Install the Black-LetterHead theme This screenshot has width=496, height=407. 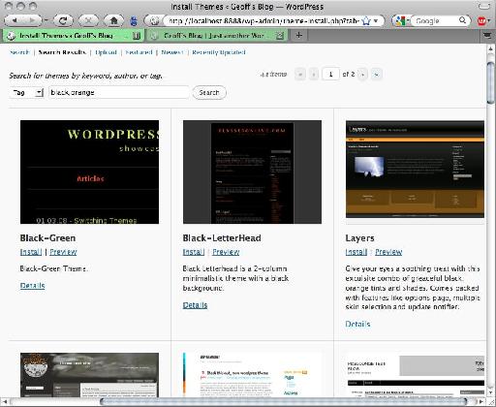click(194, 252)
